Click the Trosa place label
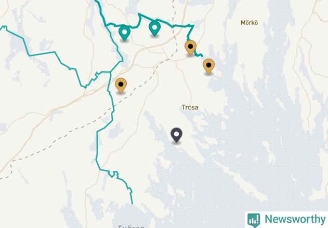The height and width of the screenshot is (228, 328). point(190,107)
